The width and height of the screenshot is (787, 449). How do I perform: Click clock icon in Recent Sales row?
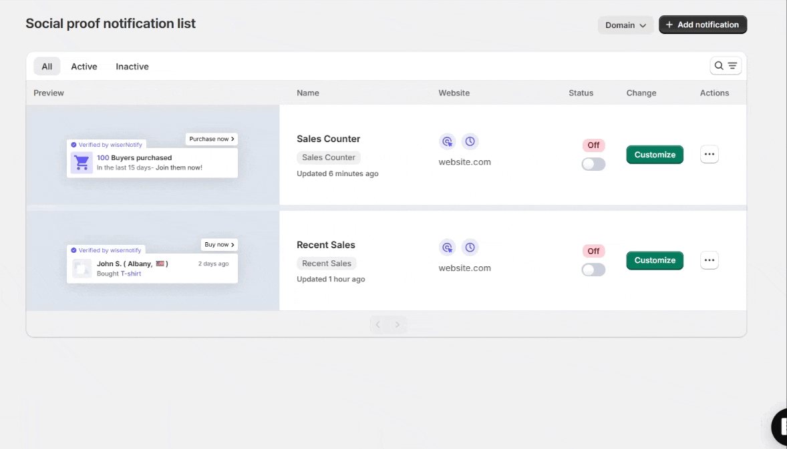(470, 247)
